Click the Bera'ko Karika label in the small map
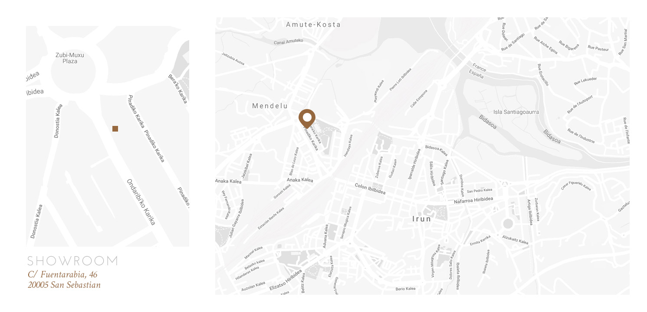Image resolution: width=647 pixels, height=312 pixels. pos(178,89)
